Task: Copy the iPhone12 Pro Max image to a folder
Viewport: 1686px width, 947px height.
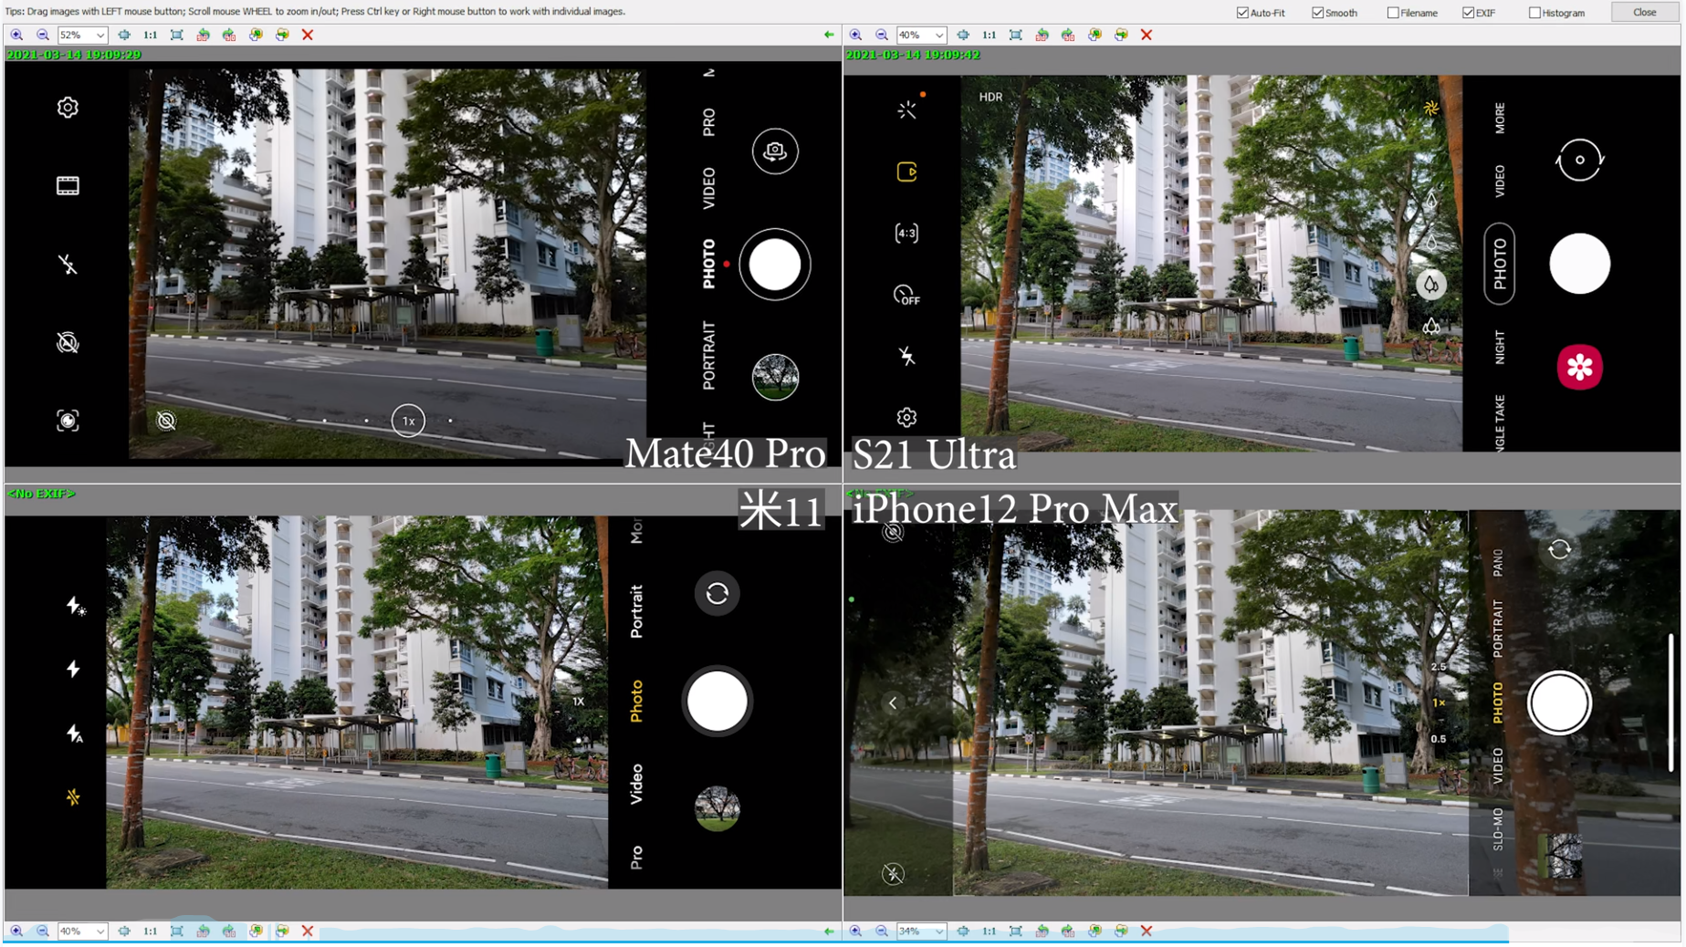Action: (1094, 931)
